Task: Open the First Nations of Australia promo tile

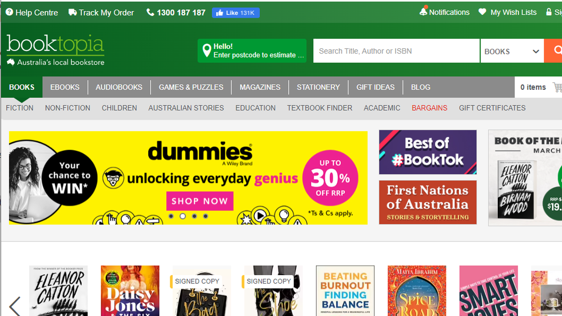Action: [428, 202]
